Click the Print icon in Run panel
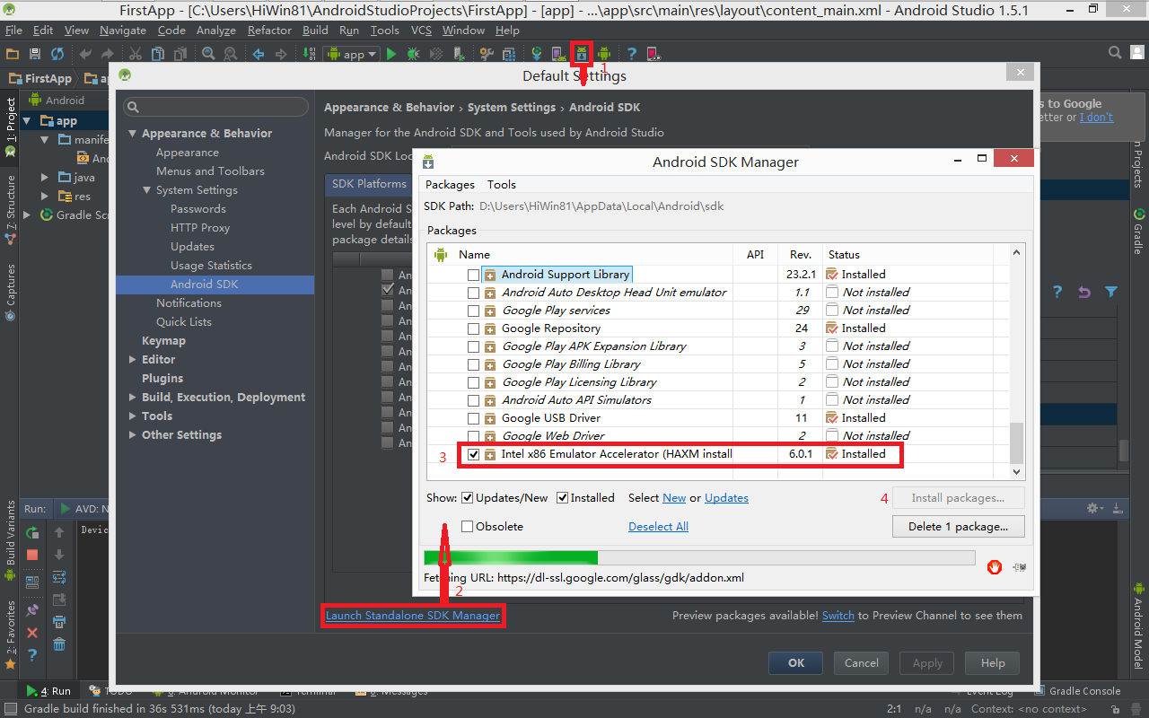Viewport: 1149px width, 718px height. [59, 622]
